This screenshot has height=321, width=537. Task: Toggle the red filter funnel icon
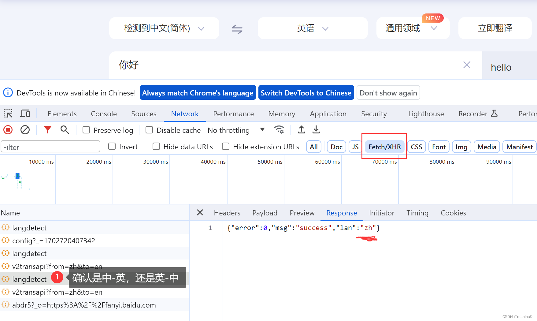(x=47, y=130)
